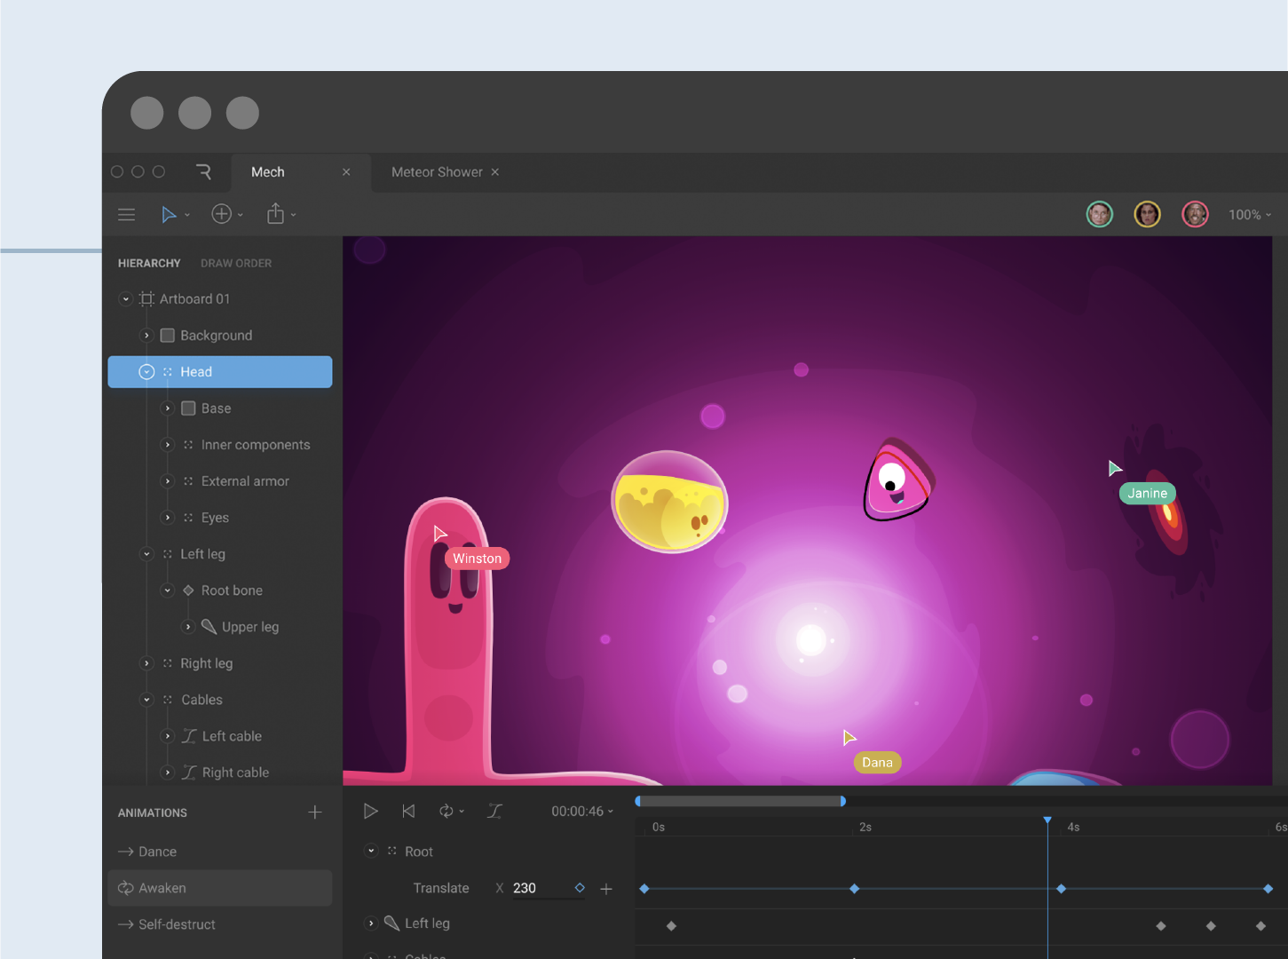Viewport: 1288px width, 959px height.
Task: Open the hamburger menu icon
Action: tap(127, 215)
